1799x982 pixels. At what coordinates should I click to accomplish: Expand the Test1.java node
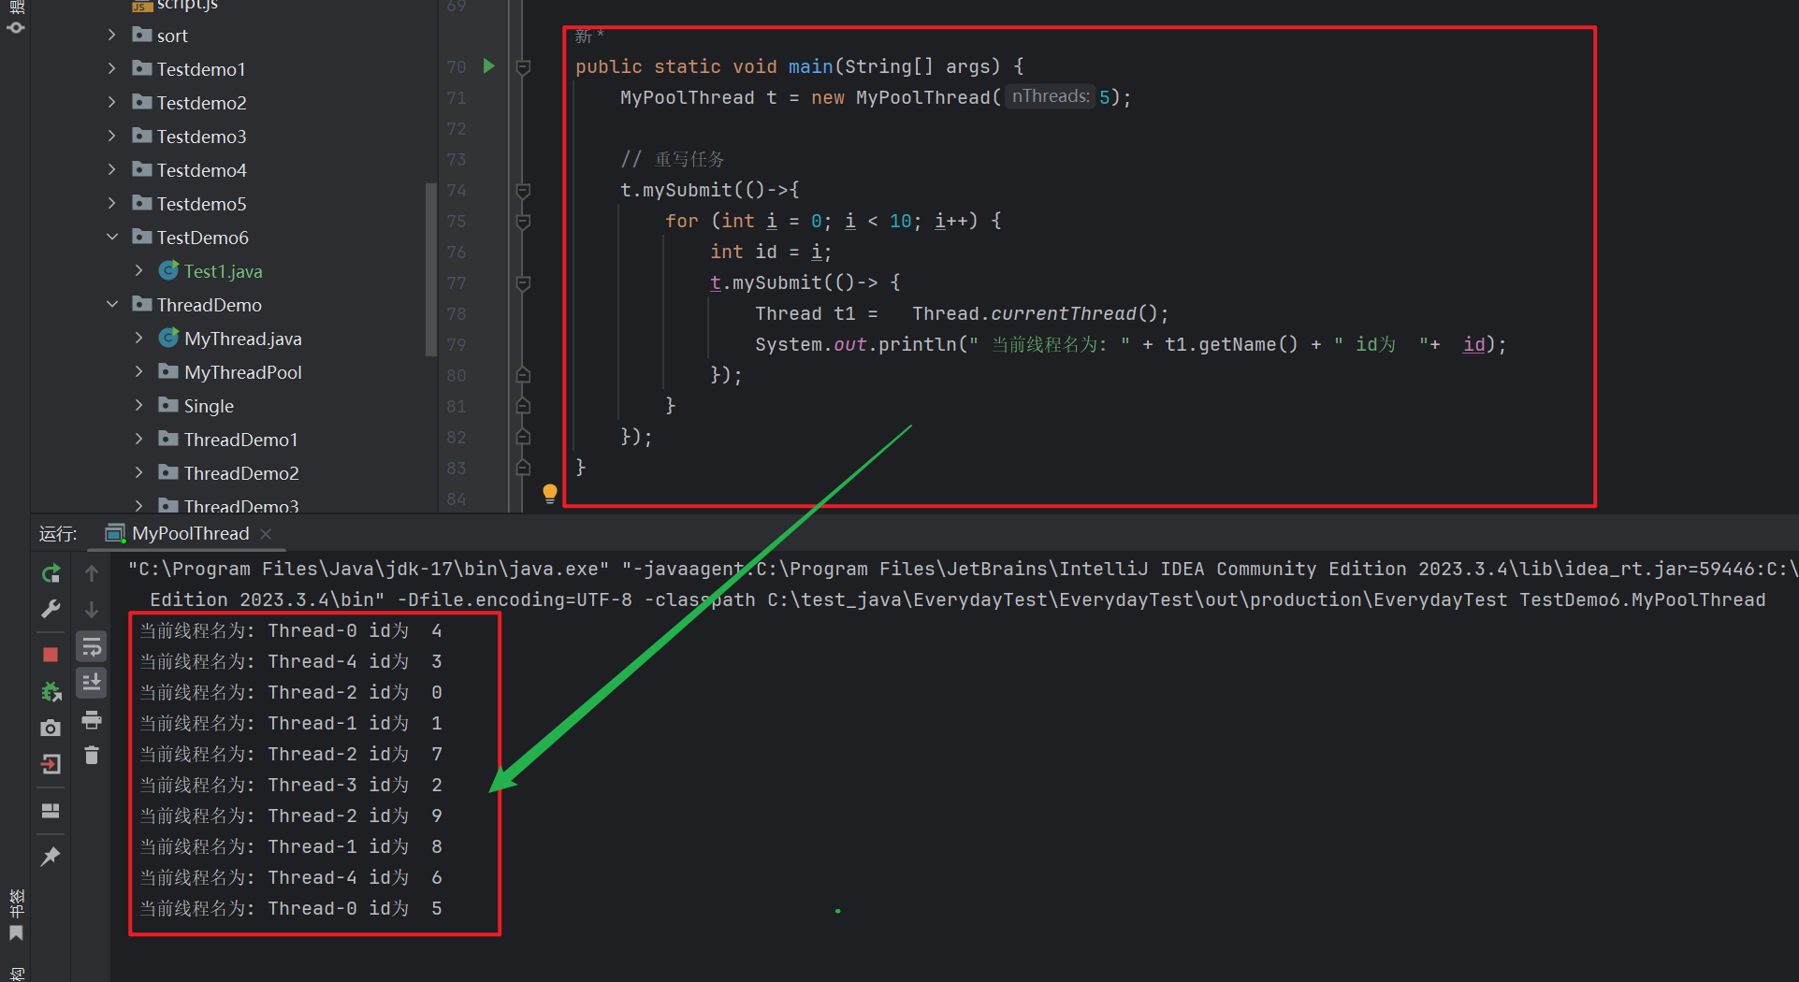139,271
